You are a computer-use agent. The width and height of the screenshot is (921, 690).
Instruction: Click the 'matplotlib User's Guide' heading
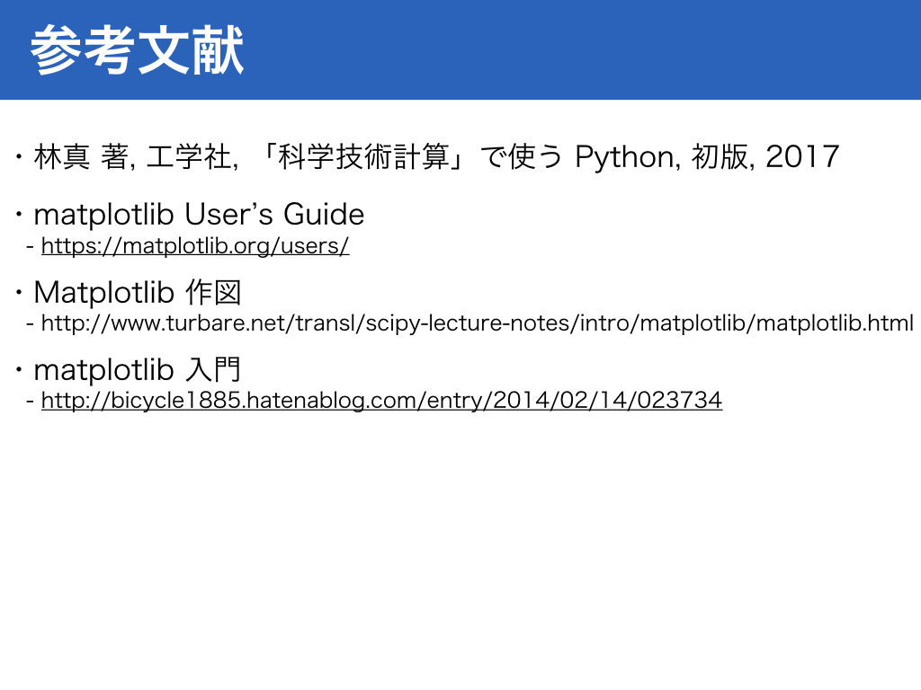(x=199, y=214)
